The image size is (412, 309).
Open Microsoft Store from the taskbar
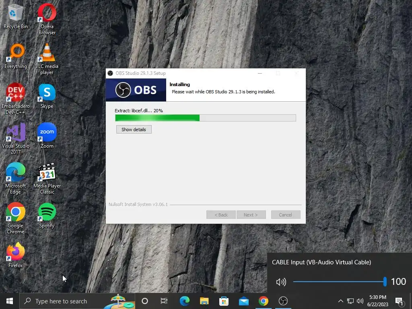coord(224,301)
